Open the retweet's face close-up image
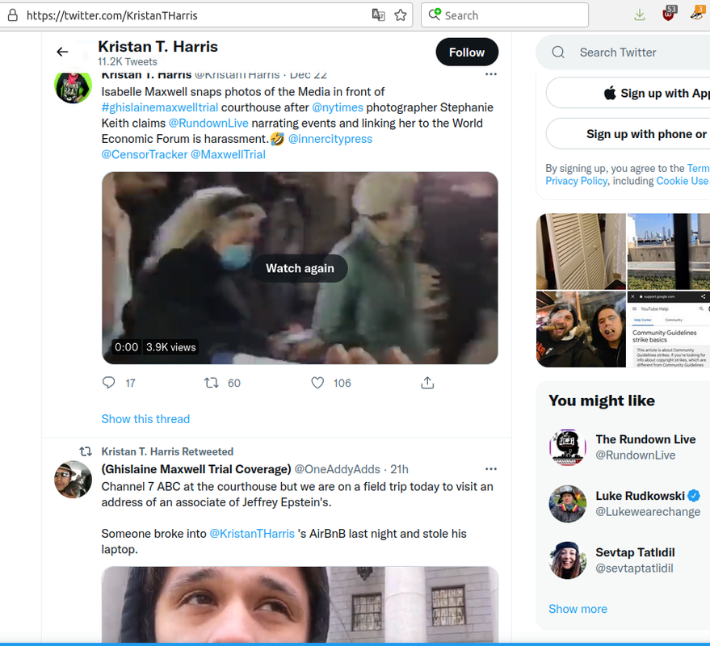 pos(300,605)
